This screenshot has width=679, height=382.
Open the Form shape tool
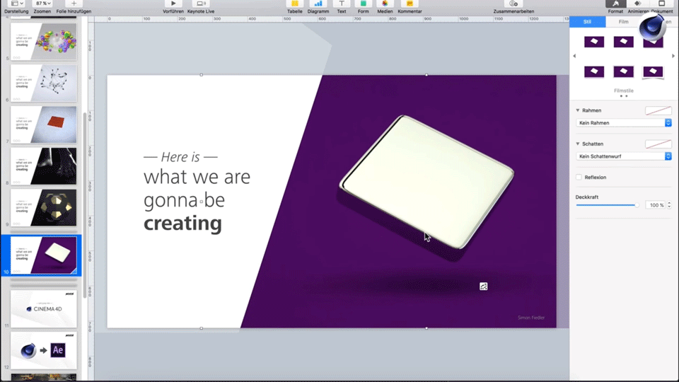coord(364,4)
